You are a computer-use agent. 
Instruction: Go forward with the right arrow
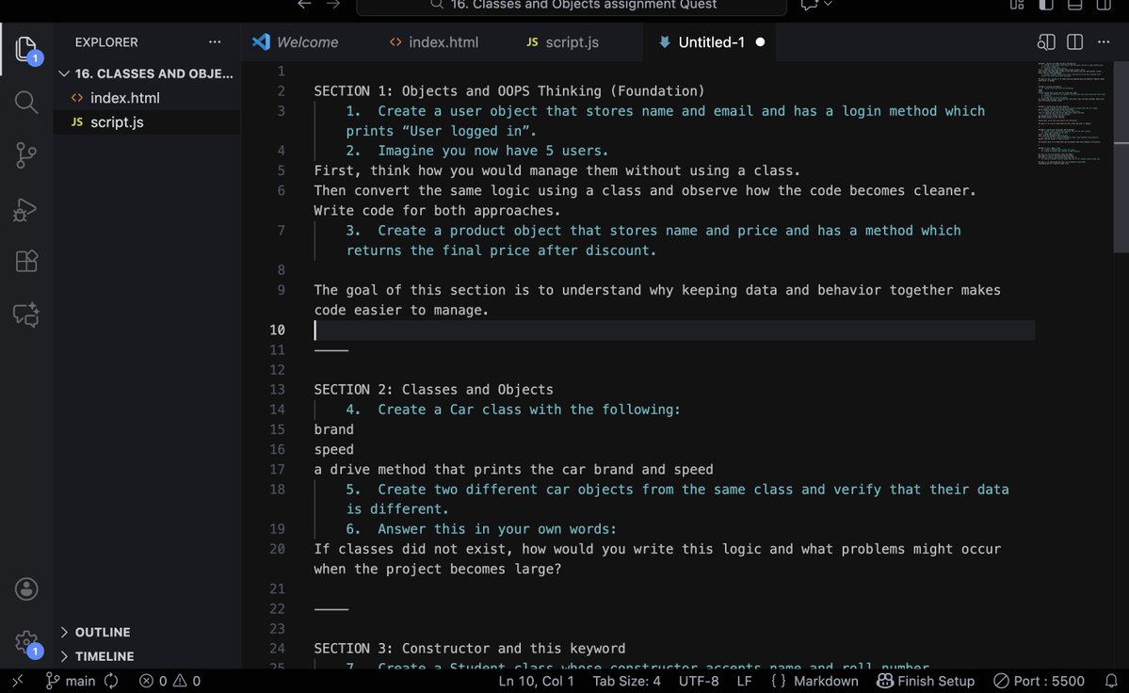pos(332,5)
